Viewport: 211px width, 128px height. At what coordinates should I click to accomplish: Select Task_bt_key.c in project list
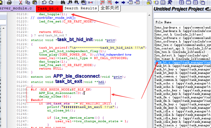click(182, 69)
